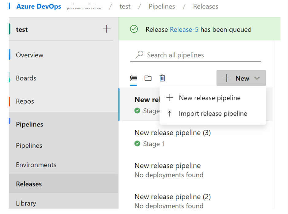Image resolution: width=288 pixels, height=214 pixels.
Task: Expand the New dropdown chevron
Action: point(257,78)
